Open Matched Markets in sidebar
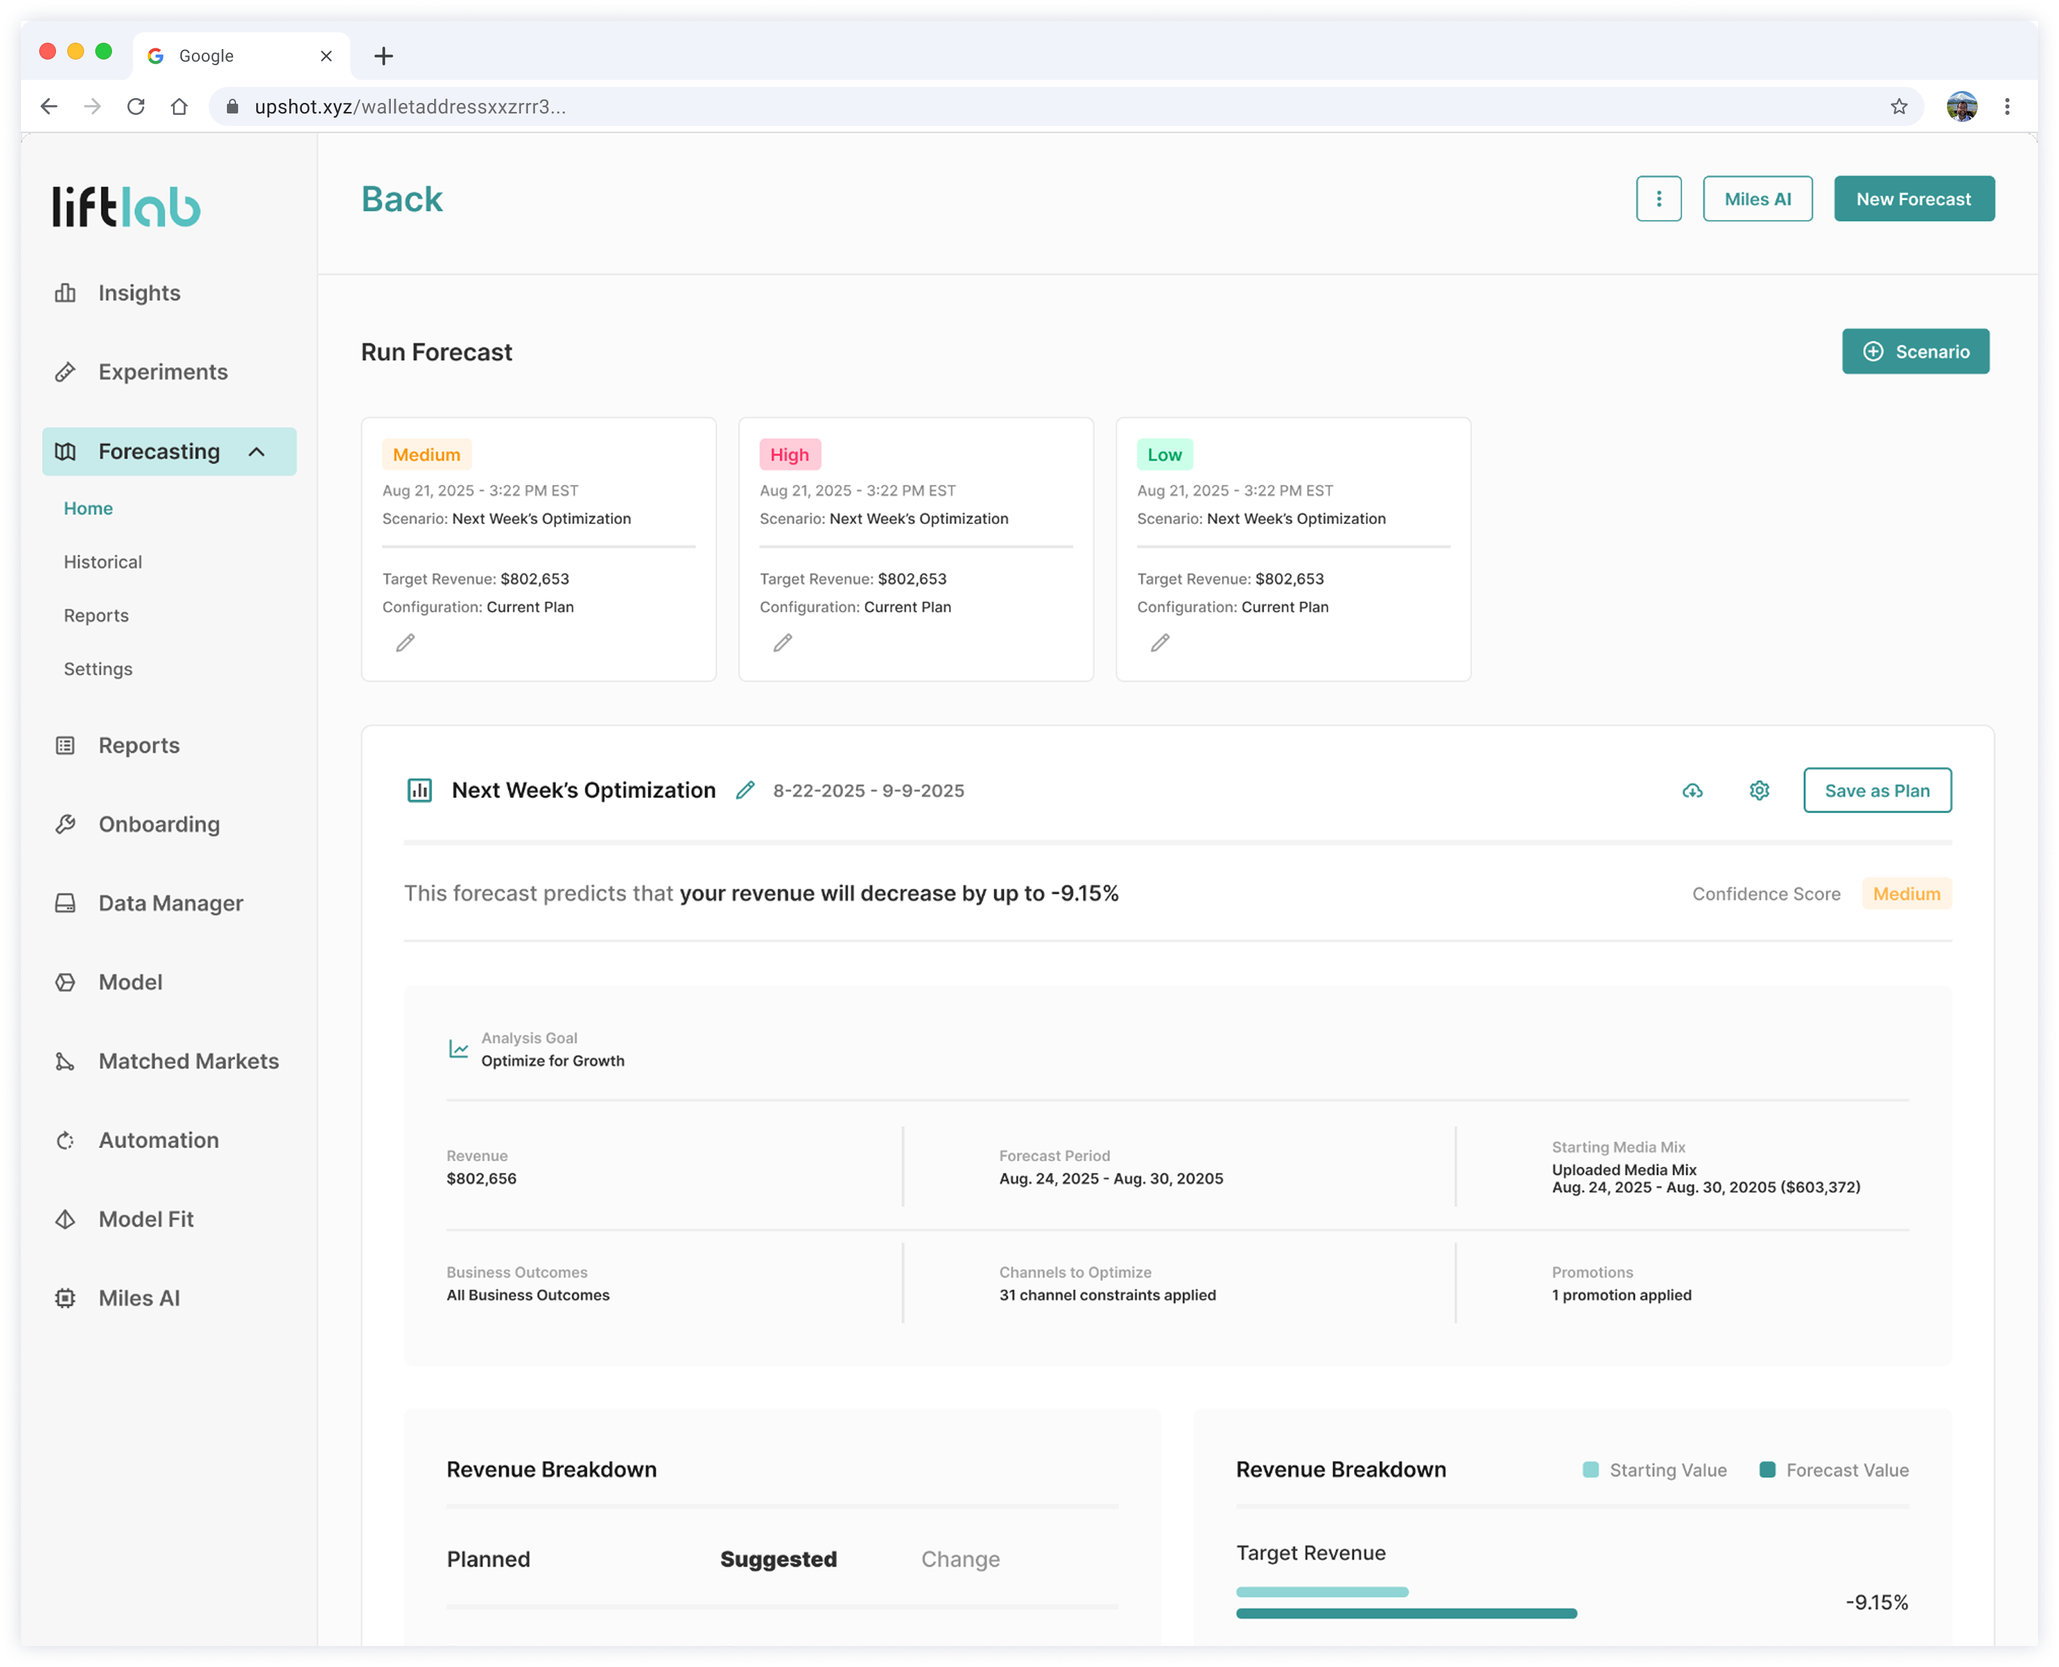This screenshot has height=1667, width=2059. pyautogui.click(x=188, y=1061)
